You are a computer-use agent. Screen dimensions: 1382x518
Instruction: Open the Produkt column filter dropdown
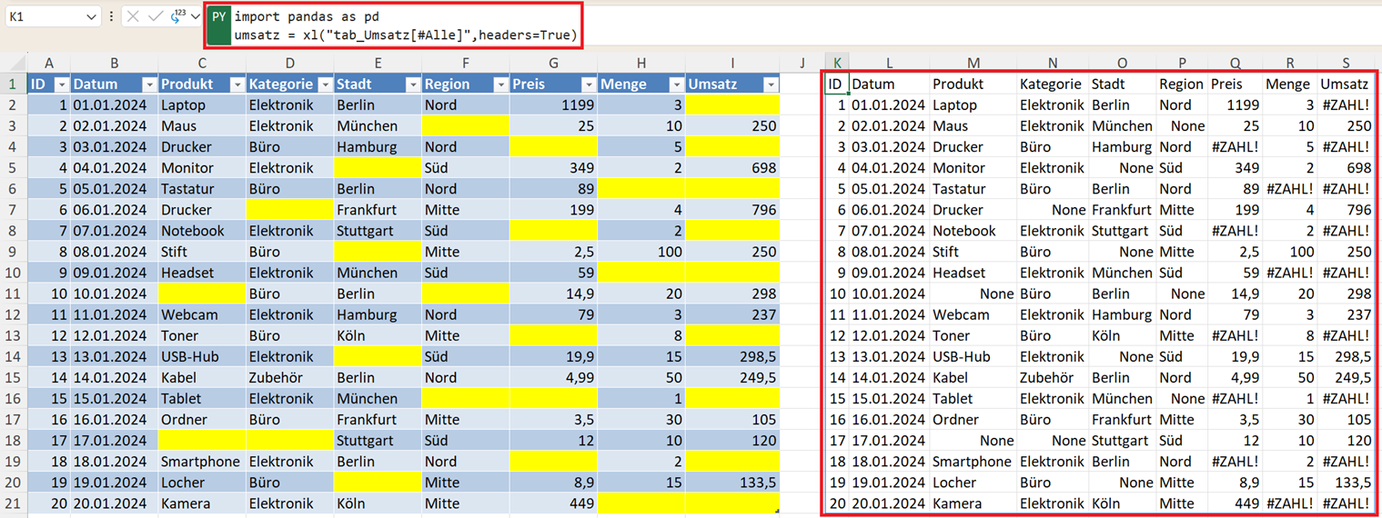[x=237, y=85]
